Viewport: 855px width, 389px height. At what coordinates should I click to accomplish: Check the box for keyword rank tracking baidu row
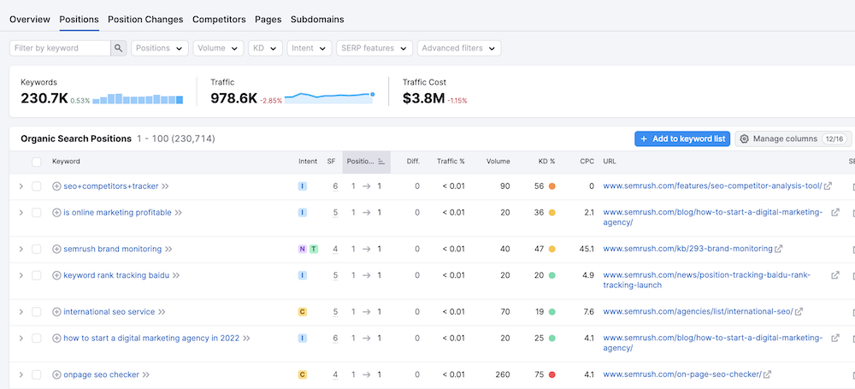coord(37,275)
